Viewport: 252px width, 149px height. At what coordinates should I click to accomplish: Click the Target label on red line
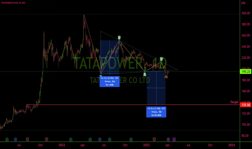tap(234, 102)
